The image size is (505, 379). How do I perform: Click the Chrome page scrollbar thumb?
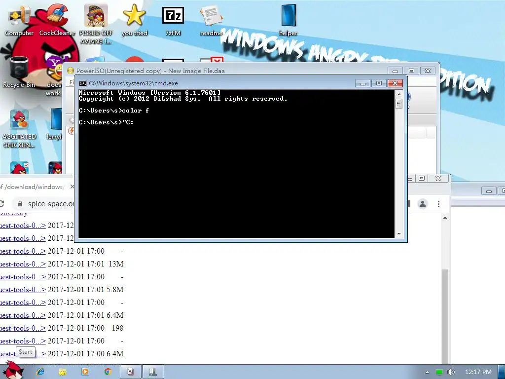[x=445, y=316]
